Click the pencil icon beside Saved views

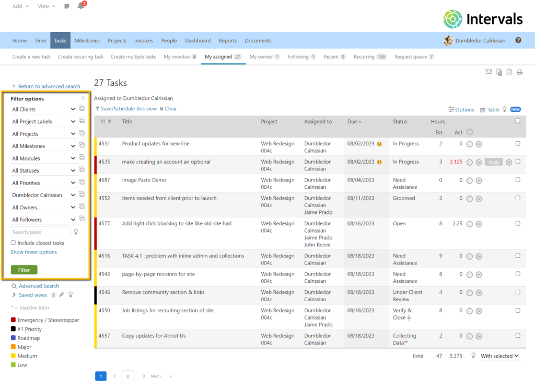62,295
